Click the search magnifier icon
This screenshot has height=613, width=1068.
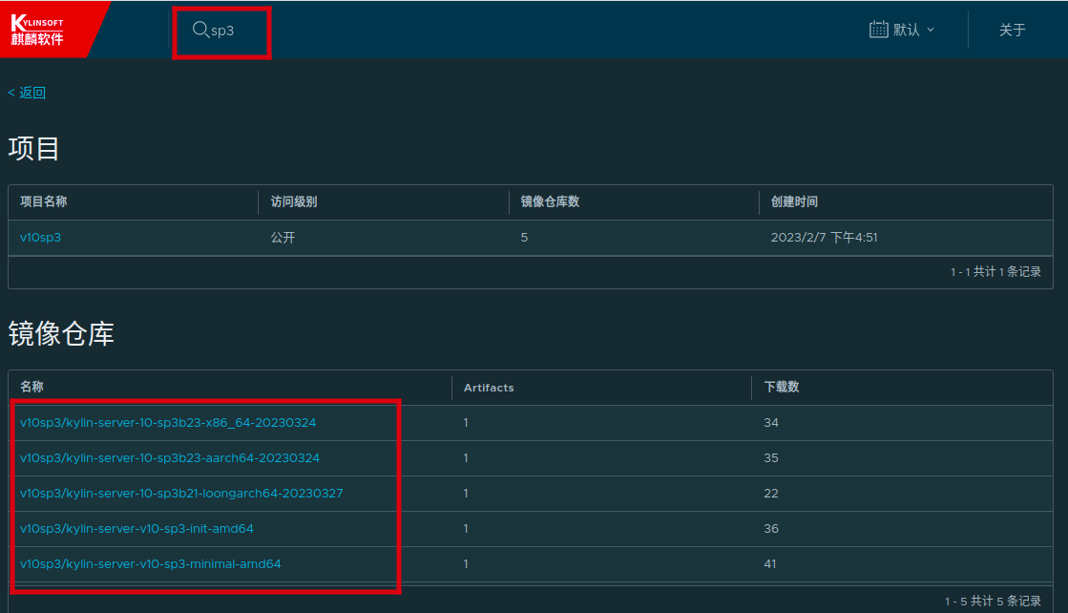pos(200,30)
